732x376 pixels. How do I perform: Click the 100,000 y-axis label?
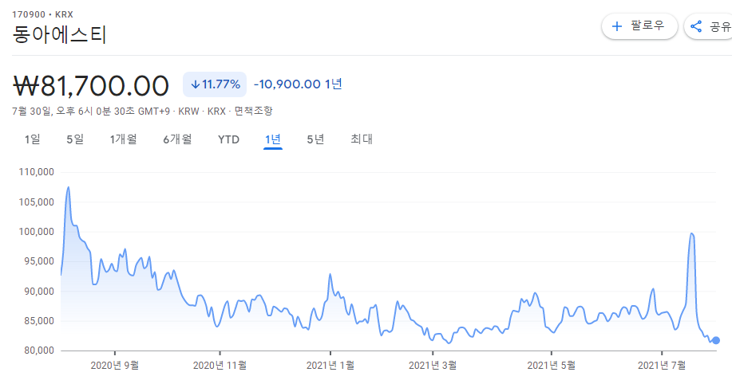click(37, 232)
